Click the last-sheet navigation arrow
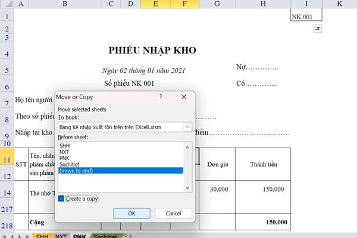The image size is (357, 238). 27,236
